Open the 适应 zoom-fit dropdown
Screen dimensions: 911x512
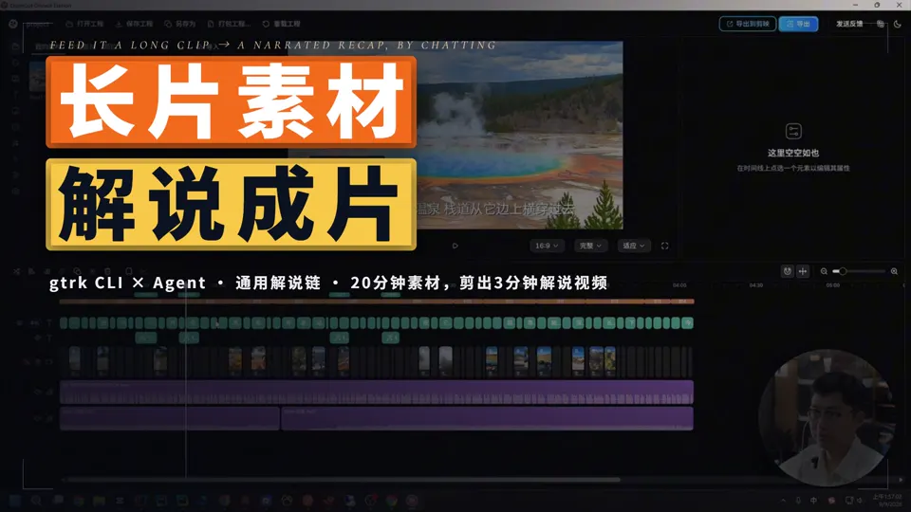[x=633, y=246]
